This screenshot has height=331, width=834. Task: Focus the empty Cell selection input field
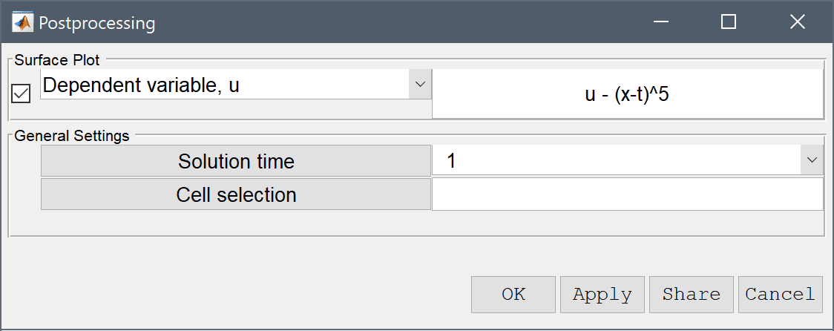click(628, 194)
